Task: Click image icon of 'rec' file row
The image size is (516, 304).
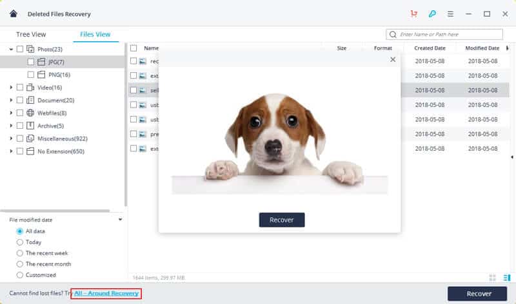Action: pyautogui.click(x=143, y=61)
